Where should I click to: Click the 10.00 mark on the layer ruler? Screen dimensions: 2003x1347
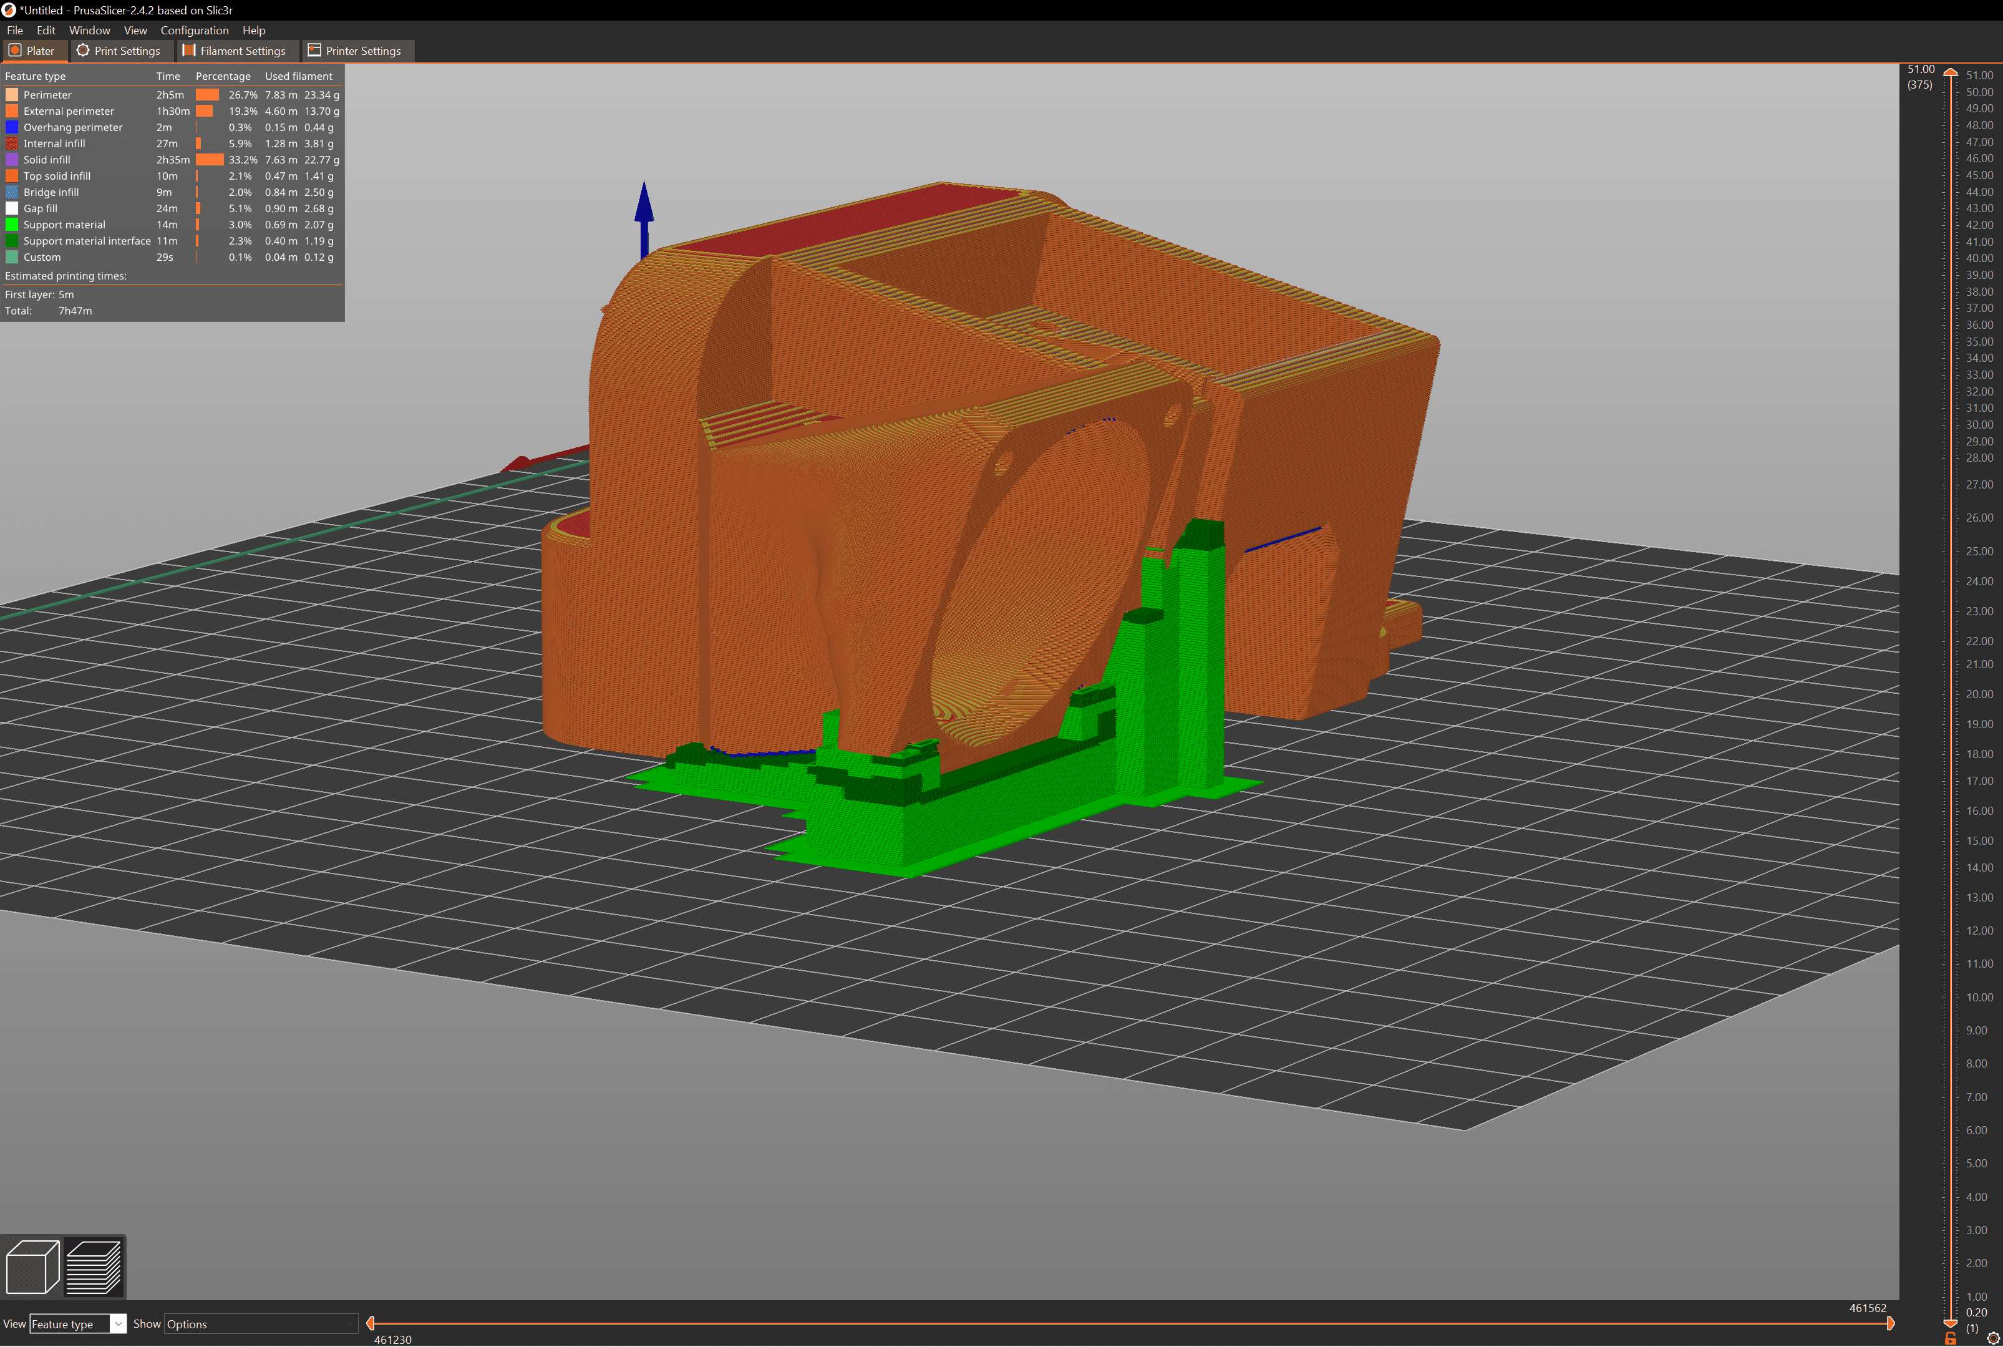(1979, 998)
